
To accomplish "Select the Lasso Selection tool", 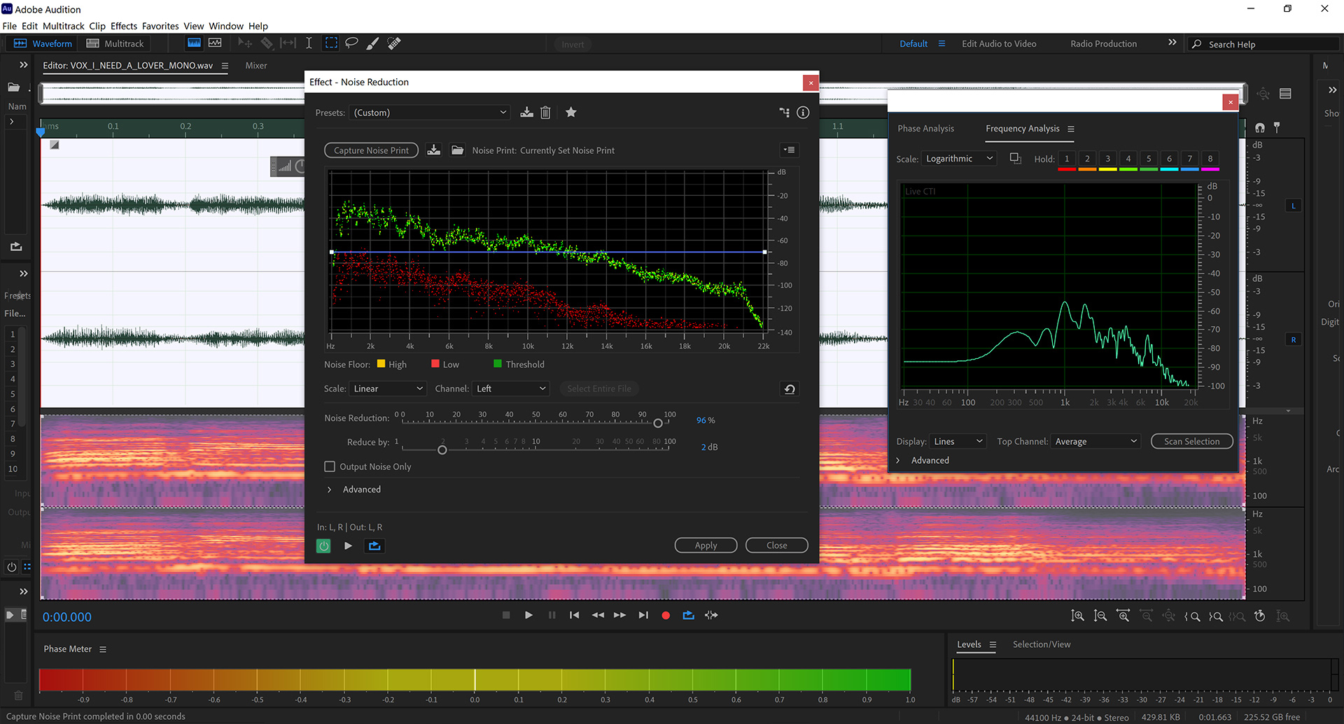I will [351, 43].
